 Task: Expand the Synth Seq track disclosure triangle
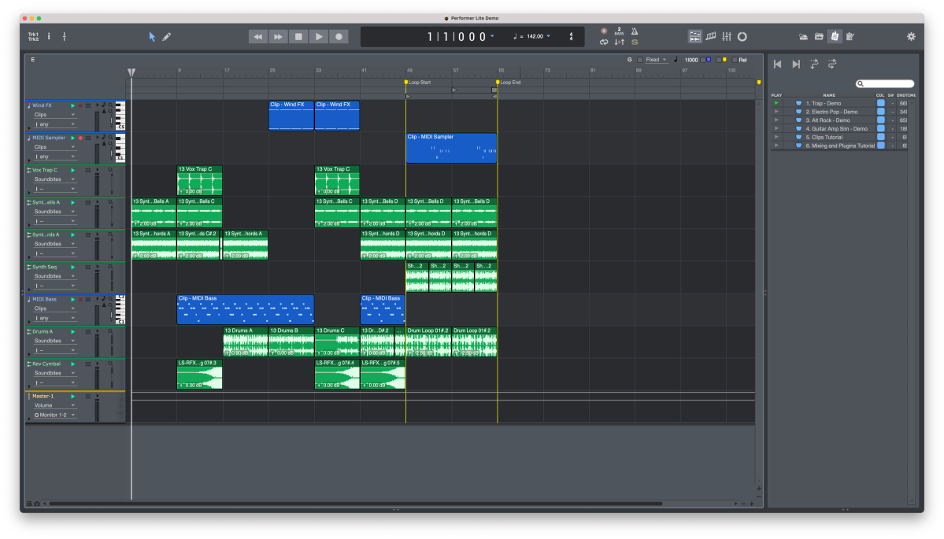pos(29,290)
